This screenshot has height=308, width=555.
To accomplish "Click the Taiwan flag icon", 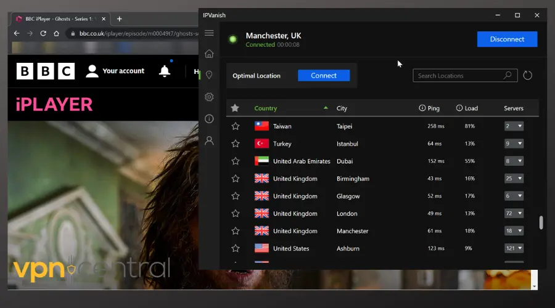I will click(x=261, y=126).
